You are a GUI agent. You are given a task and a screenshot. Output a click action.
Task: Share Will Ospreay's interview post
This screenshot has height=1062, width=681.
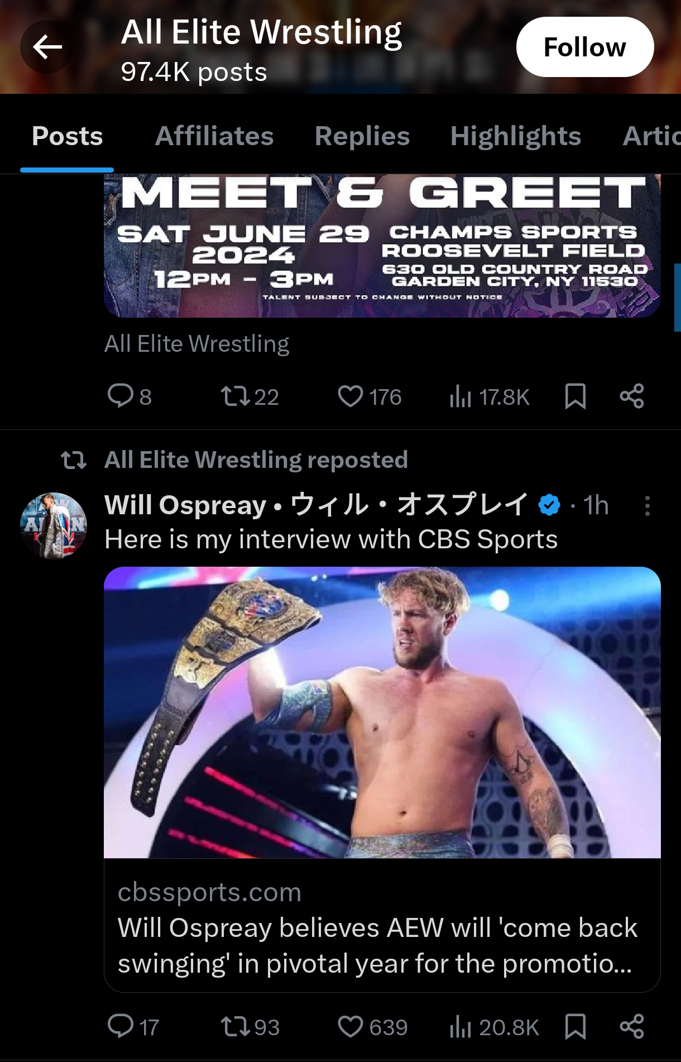(632, 1026)
